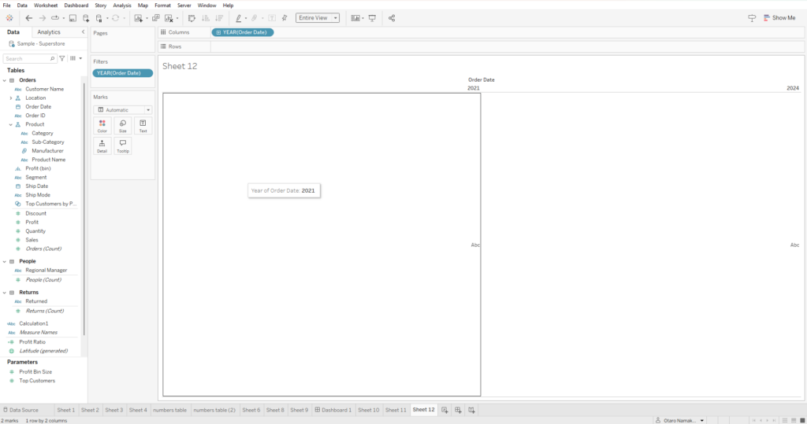Click the Clear sheet icon
The width and height of the screenshot is (807, 424).
[169, 18]
